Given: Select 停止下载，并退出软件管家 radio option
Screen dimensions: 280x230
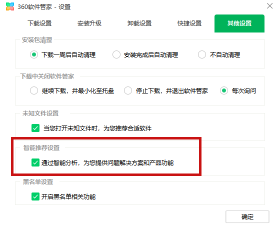Looking at the screenshot, I should [128, 90].
